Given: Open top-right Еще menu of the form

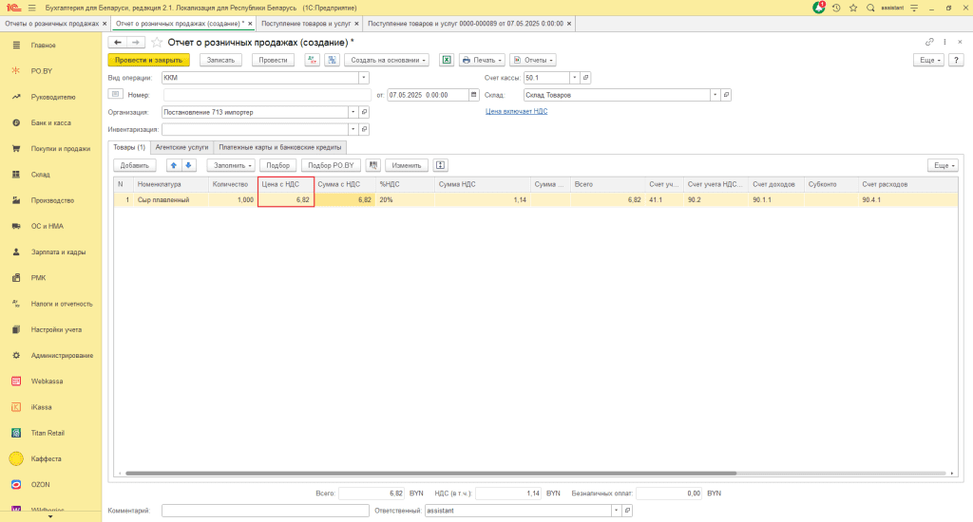Looking at the screenshot, I should (929, 60).
